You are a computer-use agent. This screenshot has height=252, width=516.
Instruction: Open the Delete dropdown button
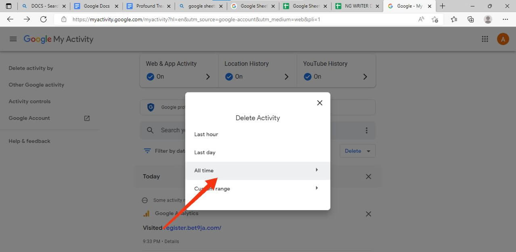[x=357, y=150]
